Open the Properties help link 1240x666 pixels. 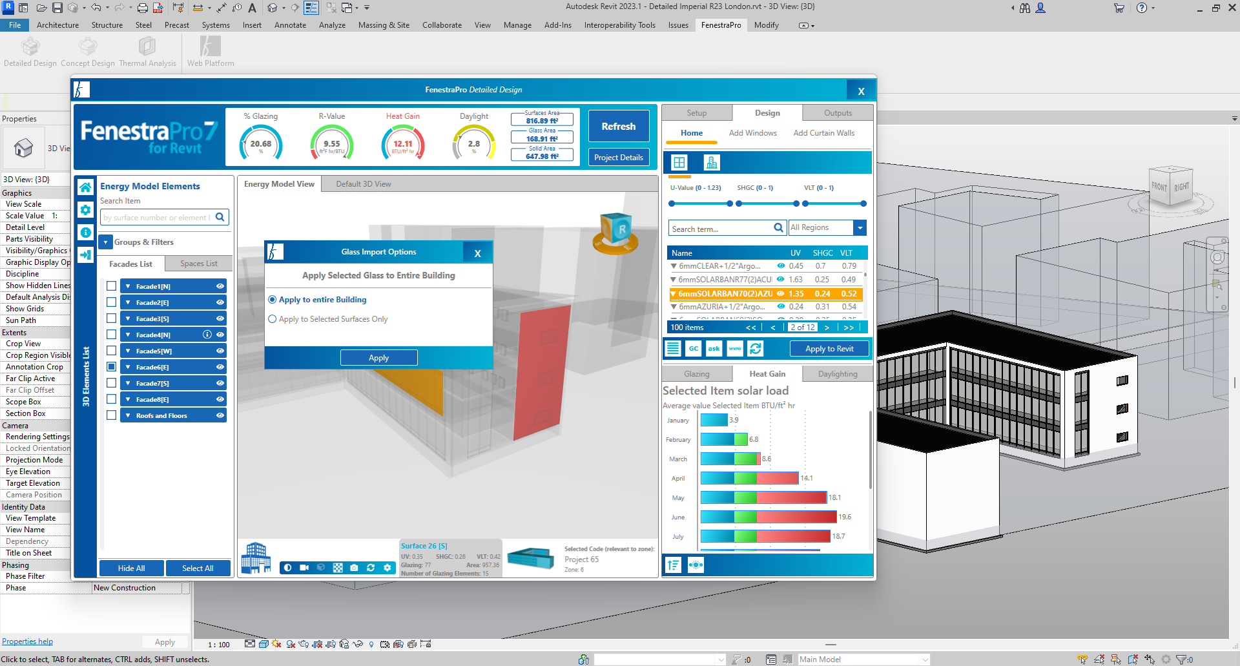pyautogui.click(x=27, y=641)
